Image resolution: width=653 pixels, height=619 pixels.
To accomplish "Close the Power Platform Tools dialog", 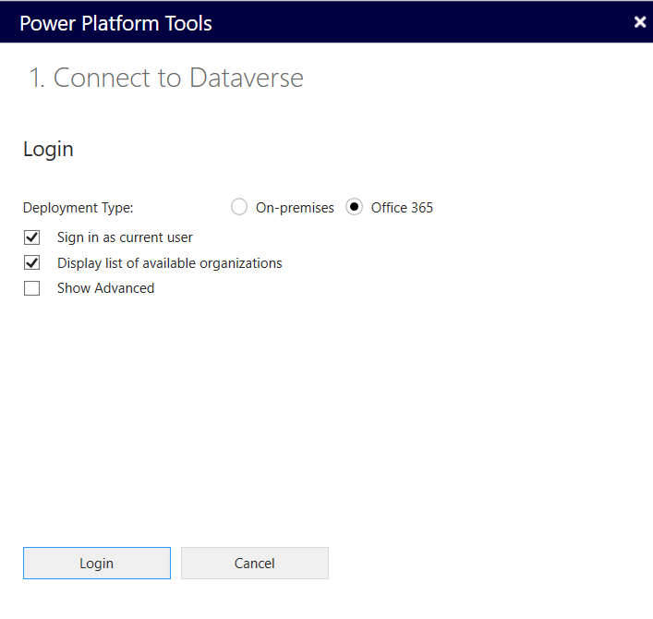I will coord(640,22).
